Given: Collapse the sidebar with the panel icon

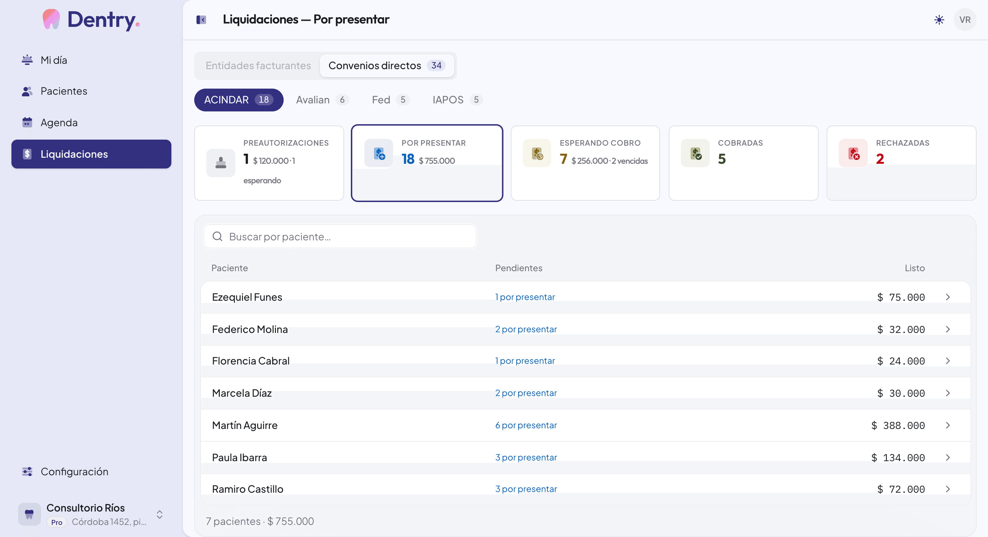Looking at the screenshot, I should tap(201, 19).
